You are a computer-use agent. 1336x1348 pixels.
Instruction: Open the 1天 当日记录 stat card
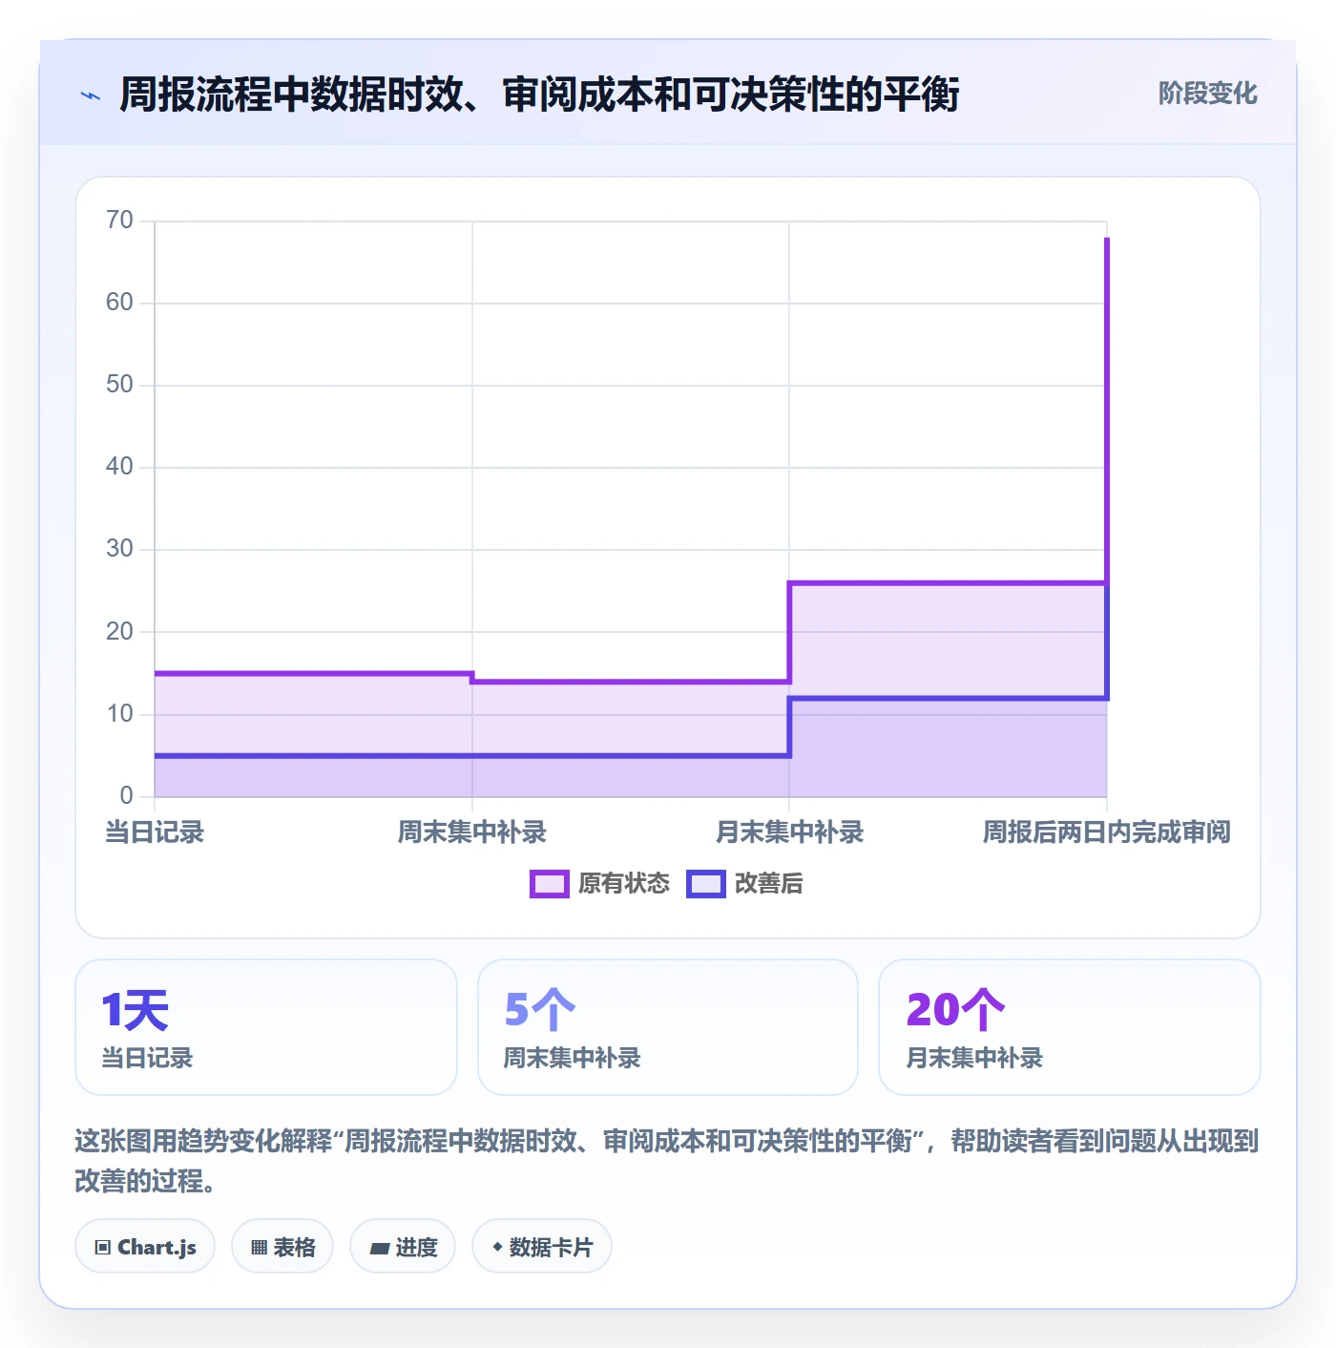pyautogui.click(x=266, y=1027)
